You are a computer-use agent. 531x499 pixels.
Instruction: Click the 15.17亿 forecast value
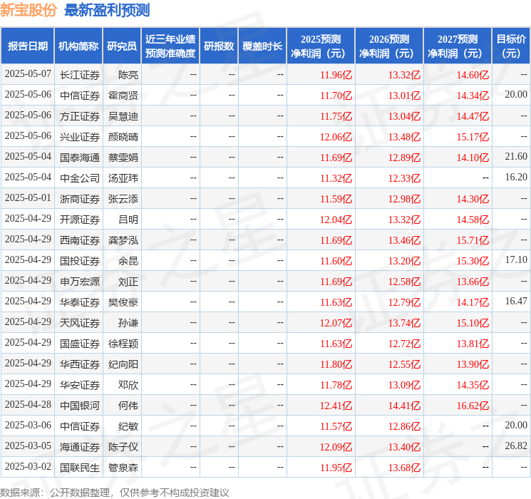[x=473, y=137]
